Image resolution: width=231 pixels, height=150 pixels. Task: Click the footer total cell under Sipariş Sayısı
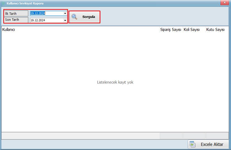(171, 136)
